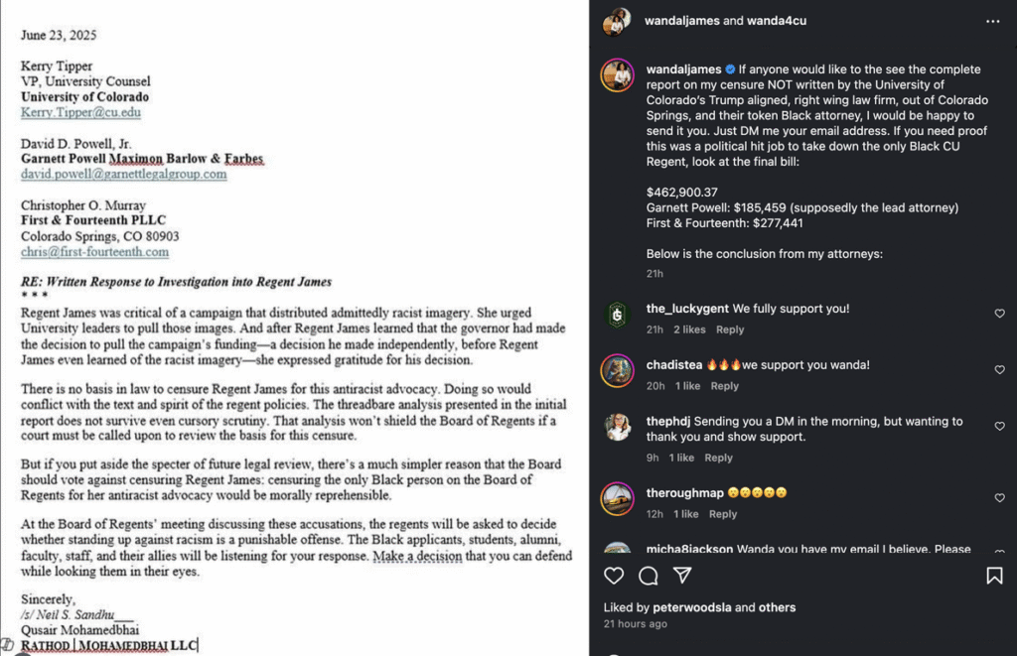
Task: Open chadistea's profile picture
Action: [617, 371]
